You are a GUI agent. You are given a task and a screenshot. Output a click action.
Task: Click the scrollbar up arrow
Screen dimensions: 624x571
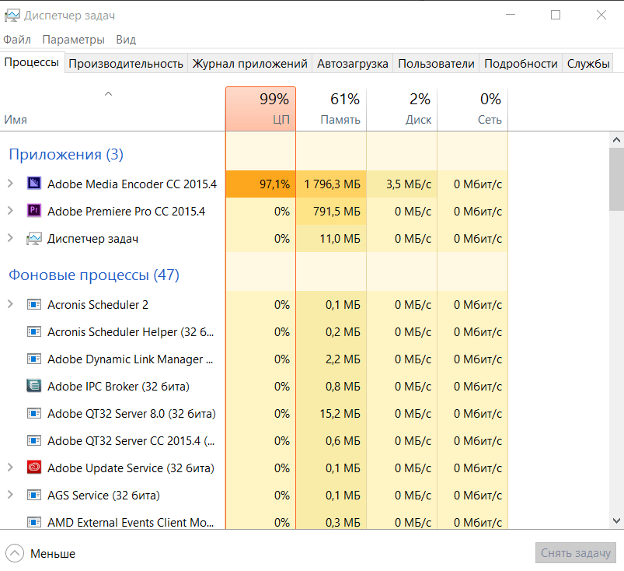616,140
